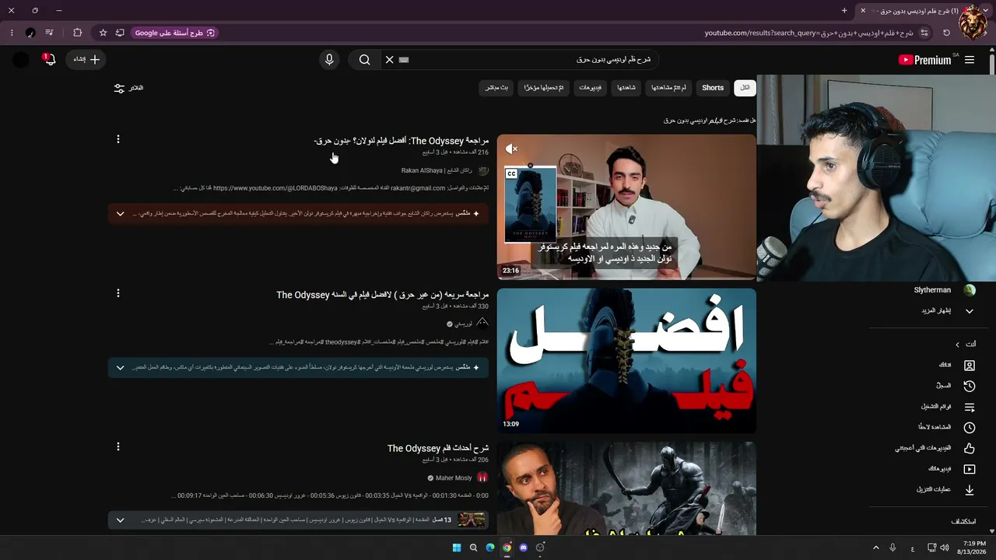This screenshot has height=560, width=996.
Task: Open search Filters (الفلاتر)
Action: point(128,89)
